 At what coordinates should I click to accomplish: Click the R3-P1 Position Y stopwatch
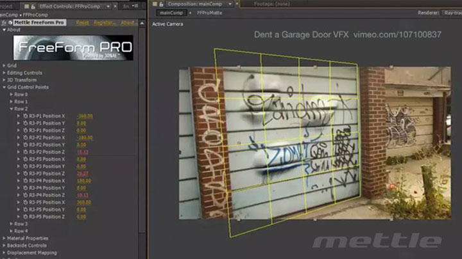tap(25, 123)
